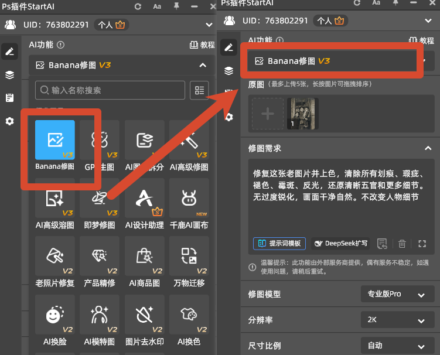The image size is (440, 355).
Task: Click the notes icon in left panel sidebar
Action: tap(10, 98)
